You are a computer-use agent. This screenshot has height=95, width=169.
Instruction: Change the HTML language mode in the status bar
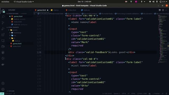click(x=133, y=94)
